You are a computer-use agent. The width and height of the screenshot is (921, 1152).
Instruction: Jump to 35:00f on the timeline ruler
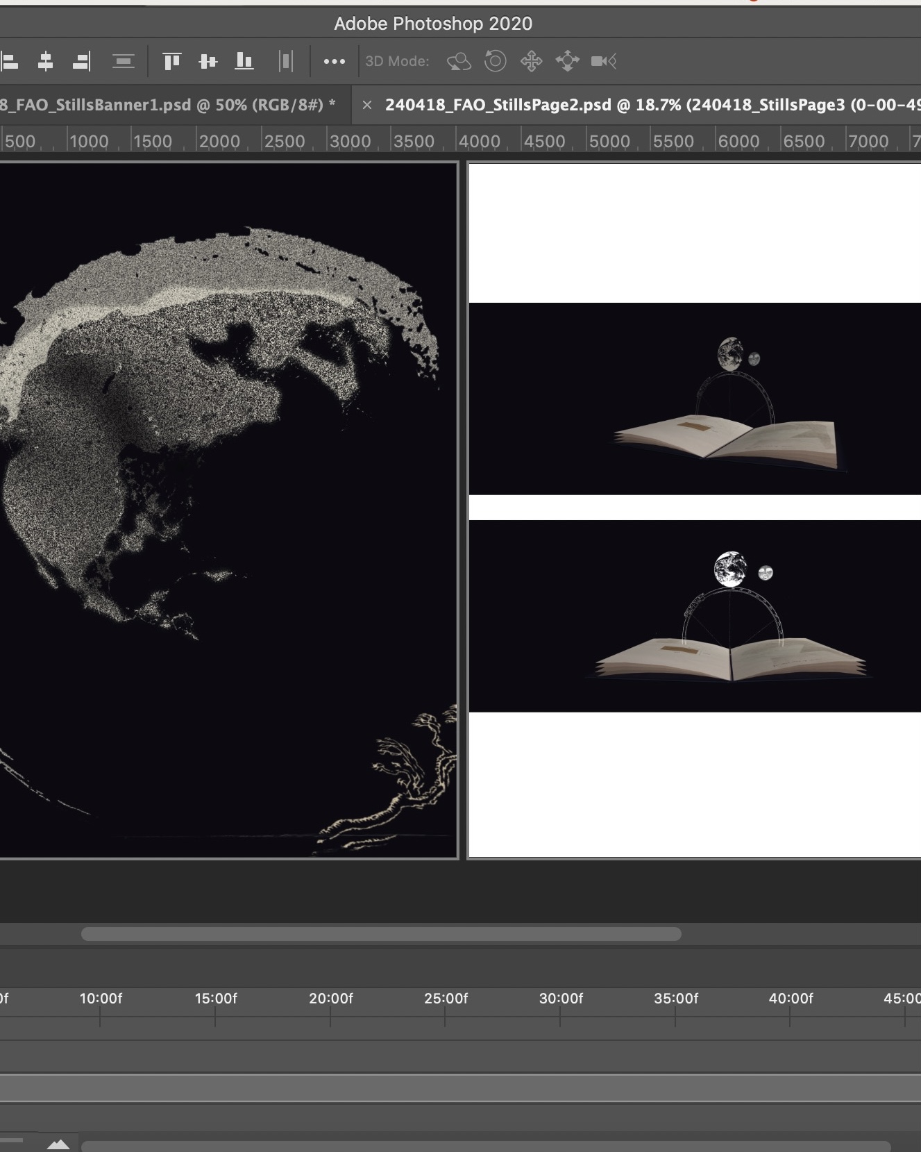point(676,999)
